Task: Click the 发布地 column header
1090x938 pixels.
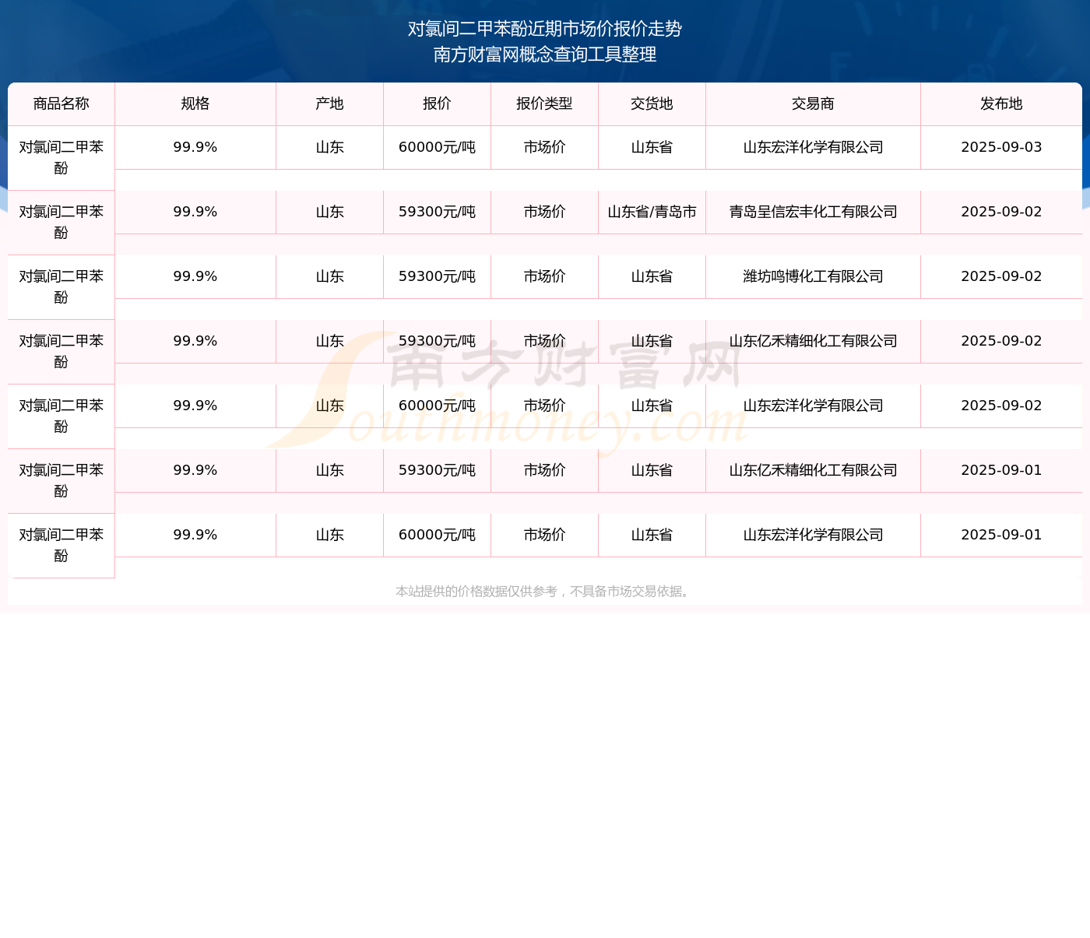Action: click(1001, 104)
